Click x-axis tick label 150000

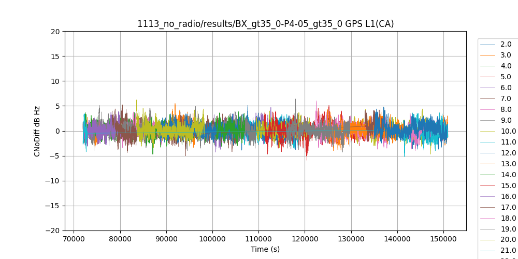444,239
